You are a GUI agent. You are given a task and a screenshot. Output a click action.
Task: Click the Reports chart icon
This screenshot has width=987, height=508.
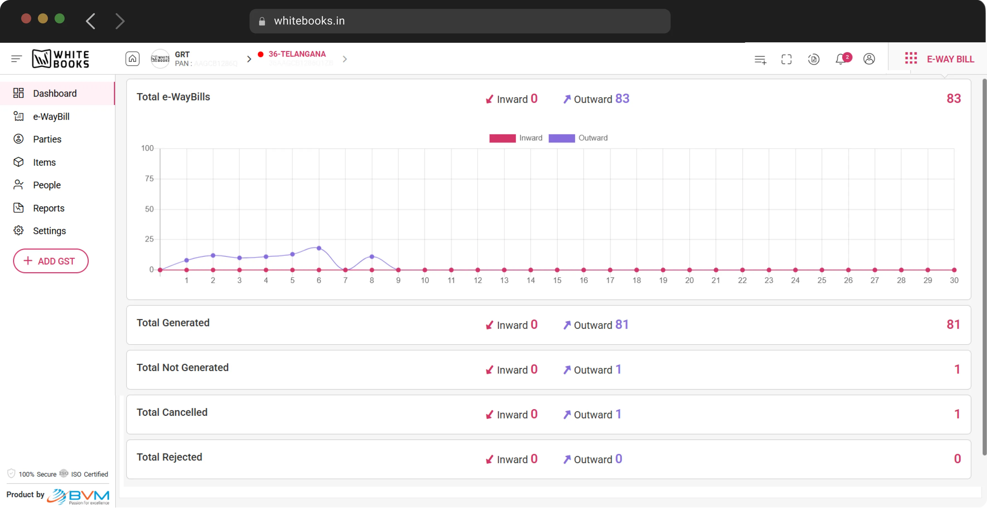[x=18, y=208]
